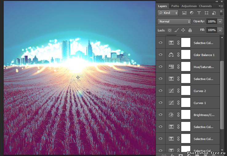Click the shape layer filter icon
Viewport: 227px width, 156px height.
point(206,13)
